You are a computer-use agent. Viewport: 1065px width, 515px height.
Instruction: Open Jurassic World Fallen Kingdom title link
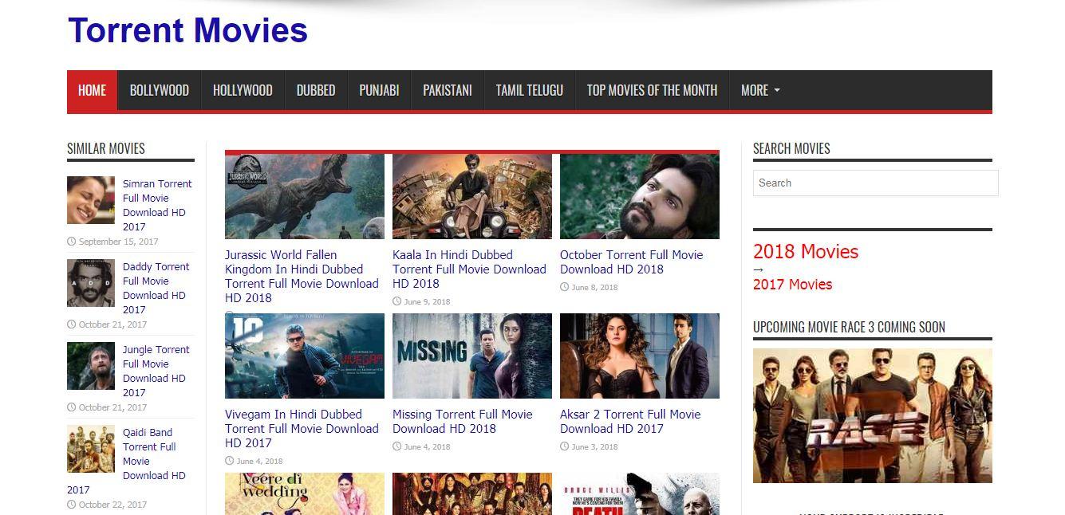[302, 276]
